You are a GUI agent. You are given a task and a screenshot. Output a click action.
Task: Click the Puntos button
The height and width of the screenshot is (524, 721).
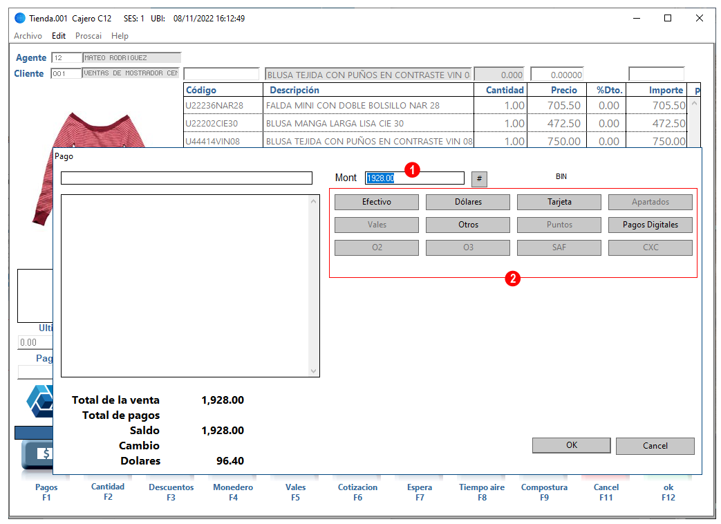(x=559, y=225)
